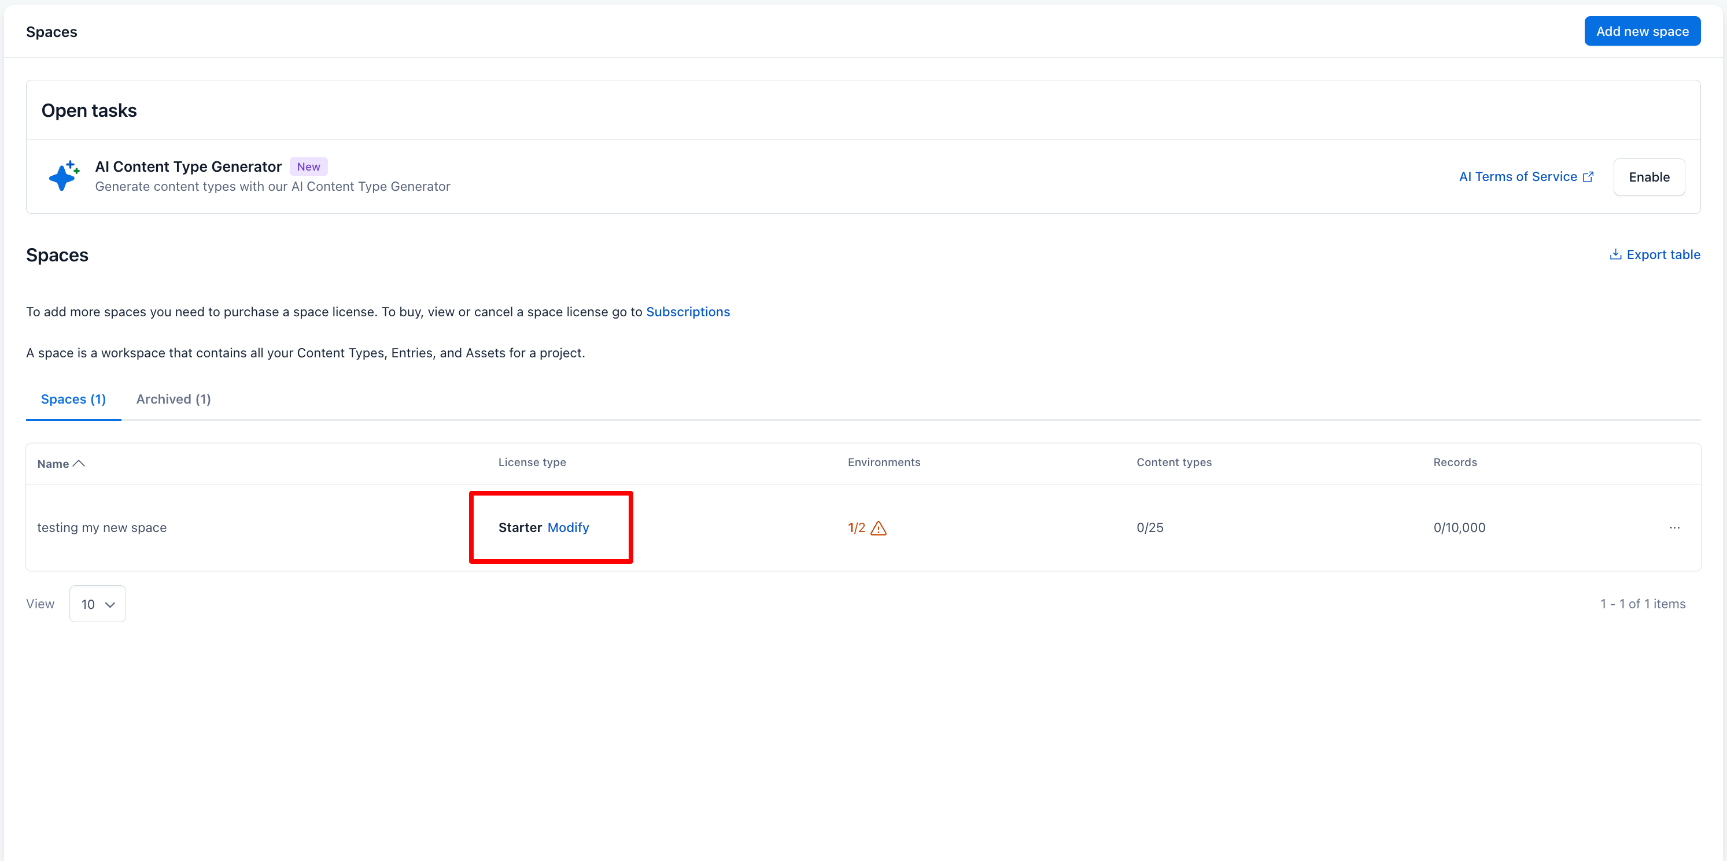This screenshot has width=1727, height=861.
Task: Click the Environments column header
Action: [884, 463]
